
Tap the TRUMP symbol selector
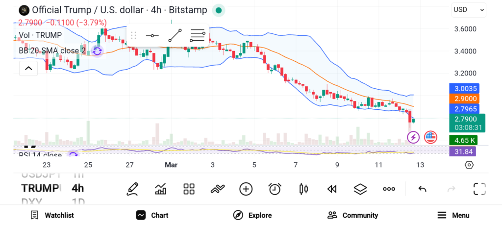pyautogui.click(x=41, y=188)
